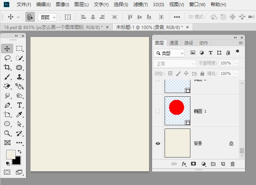The width and height of the screenshot is (256, 185).
Task: Toggle Quick Mask mode
Action: [7, 172]
